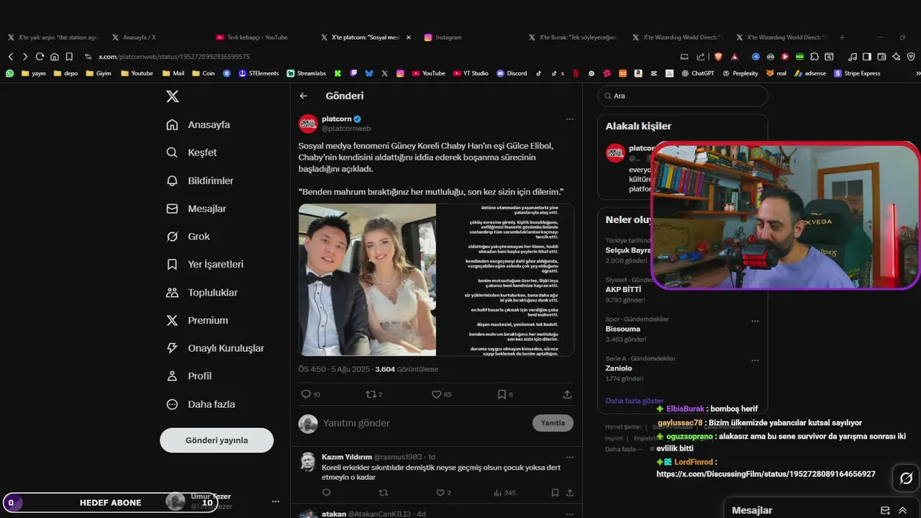
Task: Repost Kazım Yıldırım's reply
Action: 383,493
